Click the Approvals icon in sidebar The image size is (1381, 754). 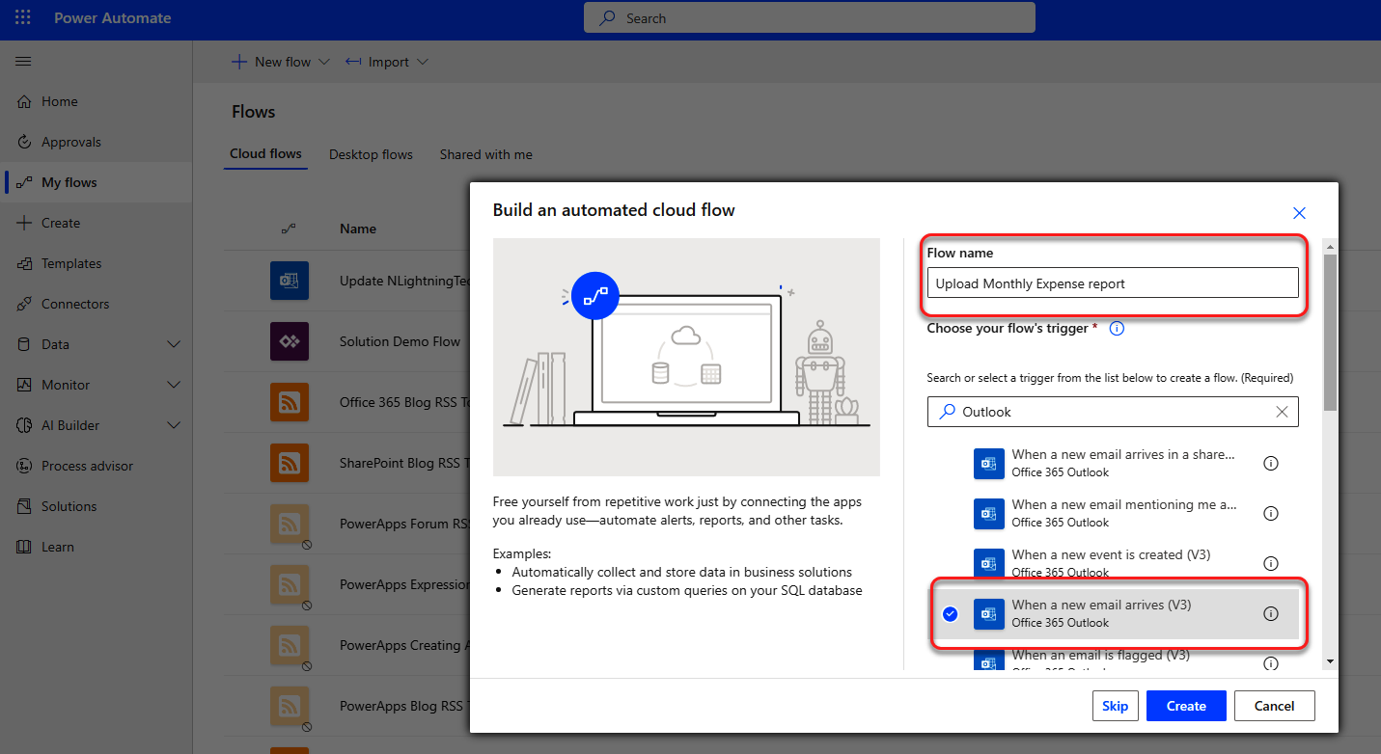click(24, 142)
